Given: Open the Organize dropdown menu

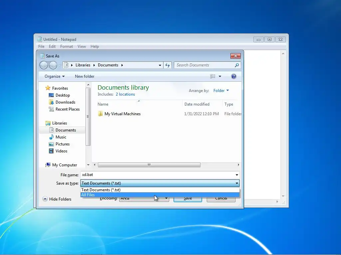Looking at the screenshot, I should coord(55,76).
